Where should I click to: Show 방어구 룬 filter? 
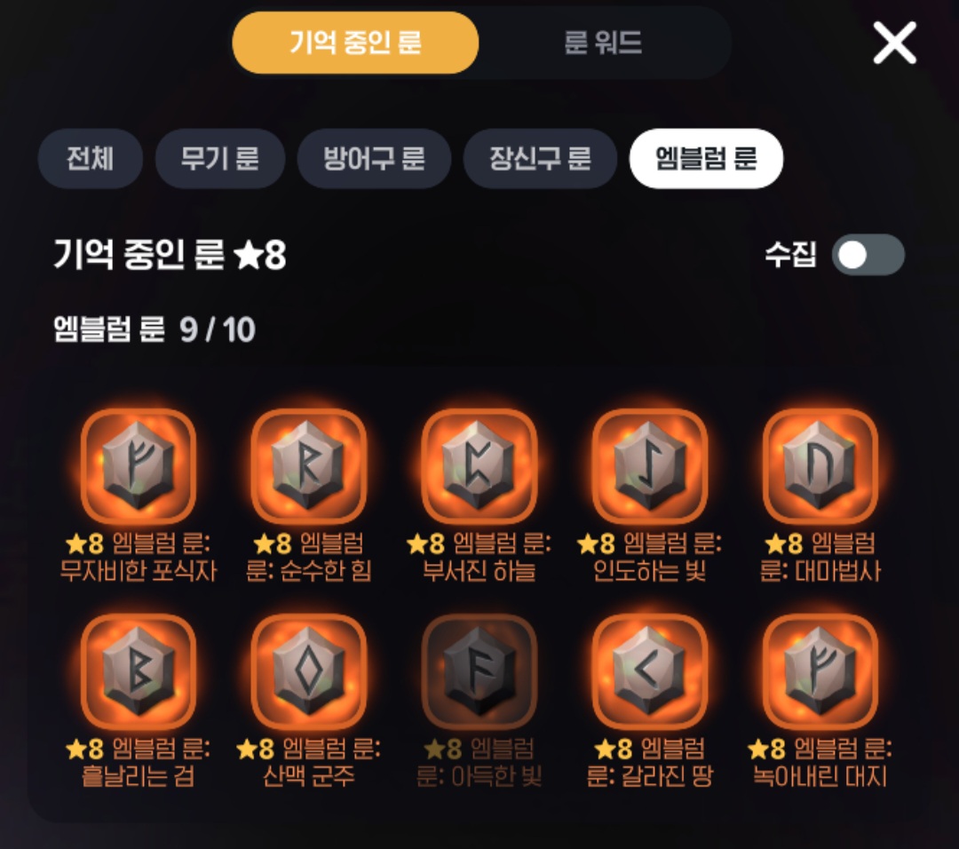(x=374, y=158)
